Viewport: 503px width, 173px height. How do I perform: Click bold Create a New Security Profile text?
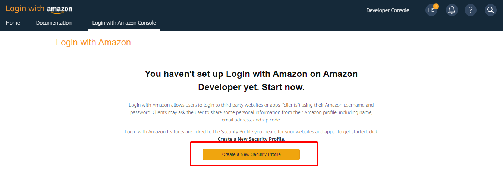pyautogui.click(x=251, y=139)
